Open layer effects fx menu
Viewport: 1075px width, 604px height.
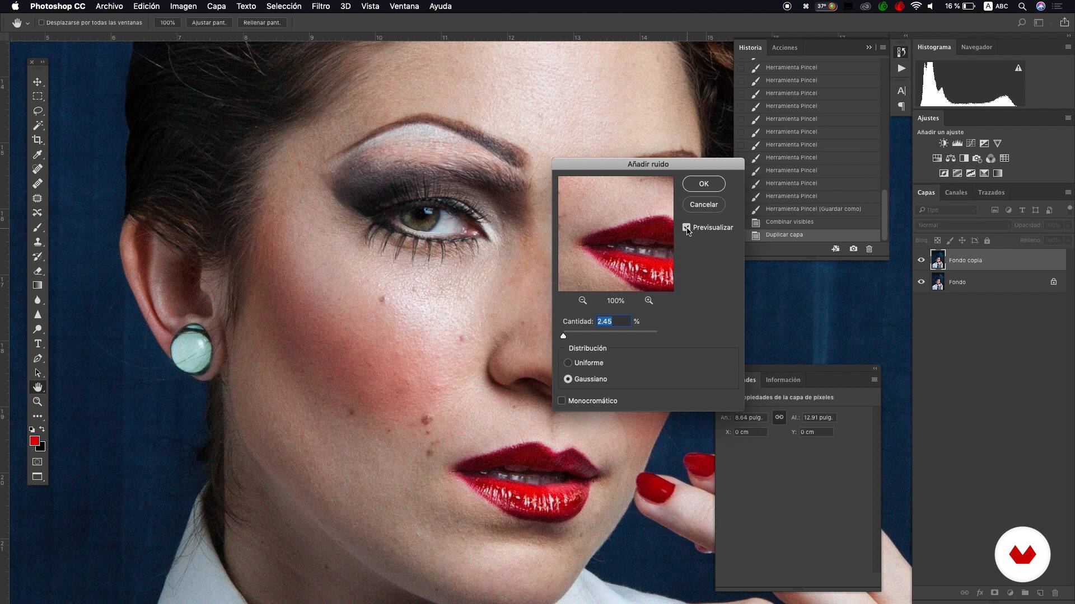(x=980, y=593)
